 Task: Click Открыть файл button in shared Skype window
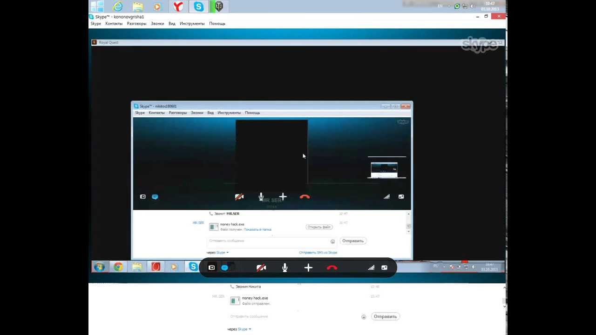tap(319, 227)
